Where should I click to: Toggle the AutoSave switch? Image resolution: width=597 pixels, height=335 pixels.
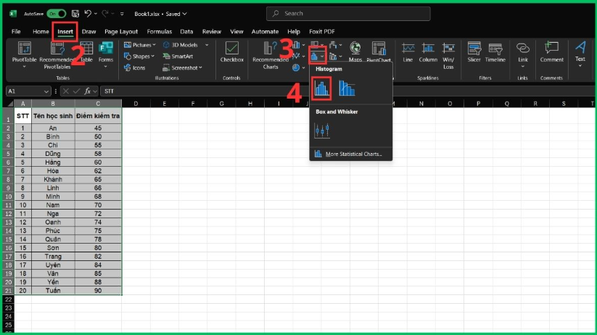(56, 14)
